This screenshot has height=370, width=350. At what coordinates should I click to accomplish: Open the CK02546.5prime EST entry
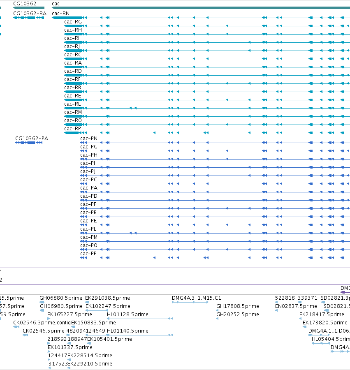tap(44, 331)
